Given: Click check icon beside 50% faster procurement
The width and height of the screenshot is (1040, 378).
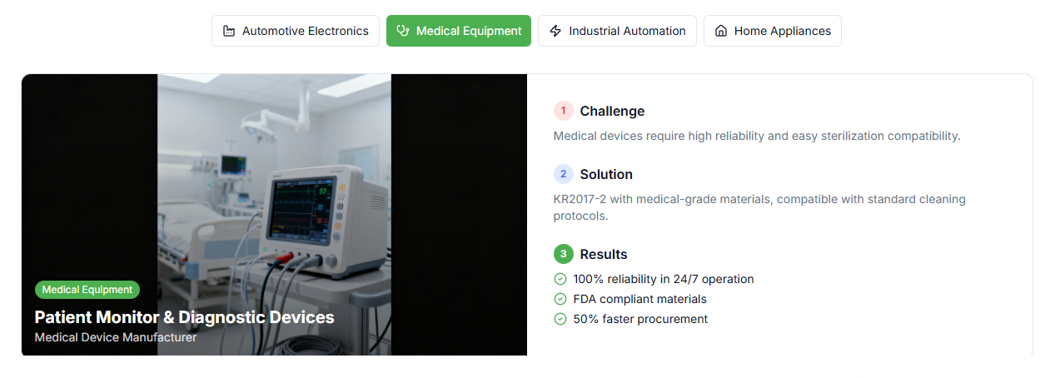Looking at the screenshot, I should pos(560,319).
